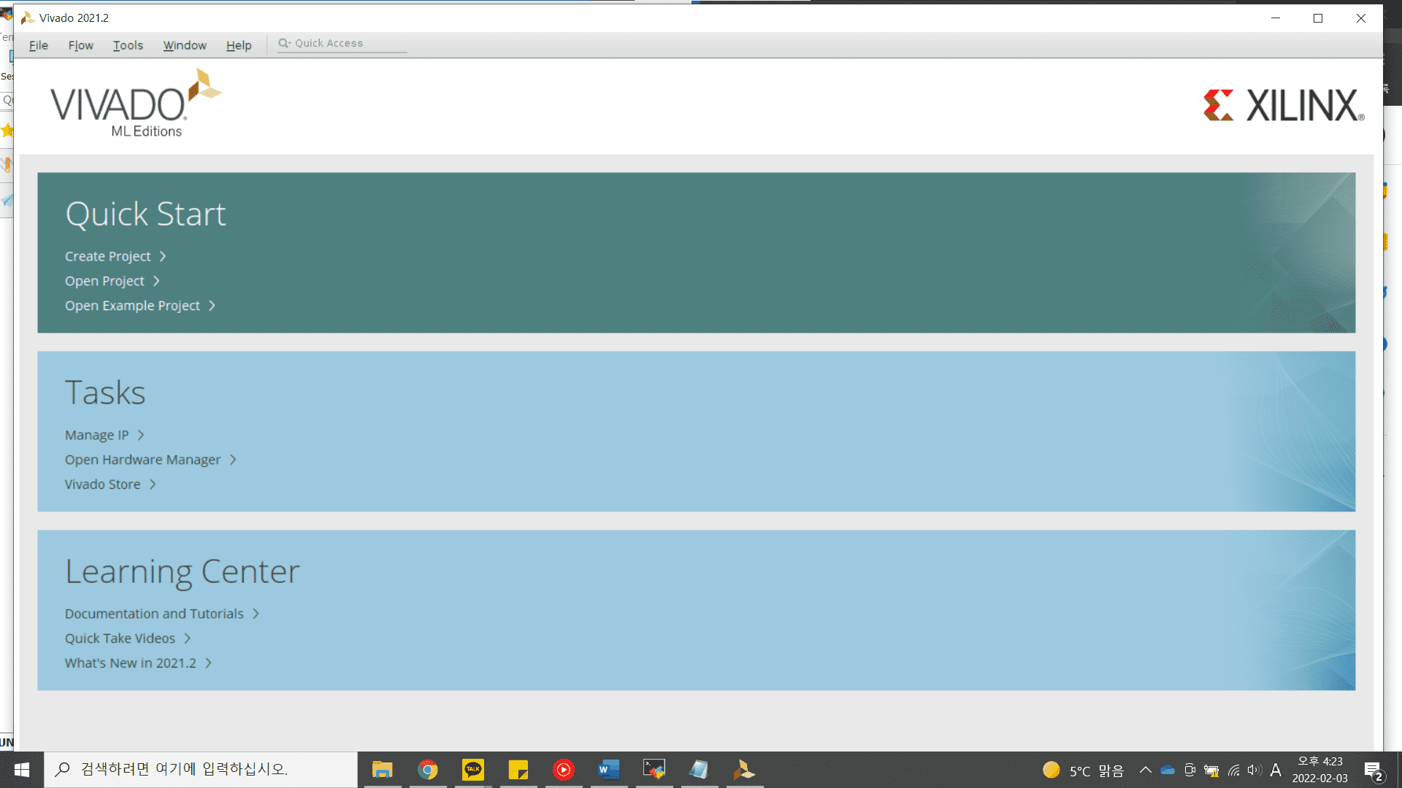
Task: Click the Sticky Notes taskbar icon
Action: tap(518, 770)
